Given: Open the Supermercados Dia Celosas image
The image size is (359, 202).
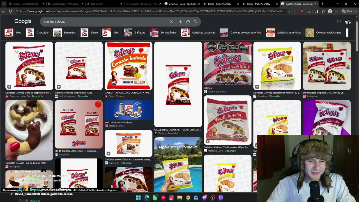Looking at the screenshot, I should coord(29,66).
